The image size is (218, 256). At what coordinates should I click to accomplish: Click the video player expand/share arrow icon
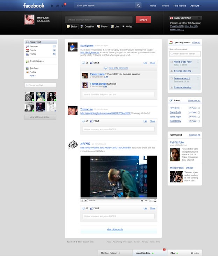[151, 200]
